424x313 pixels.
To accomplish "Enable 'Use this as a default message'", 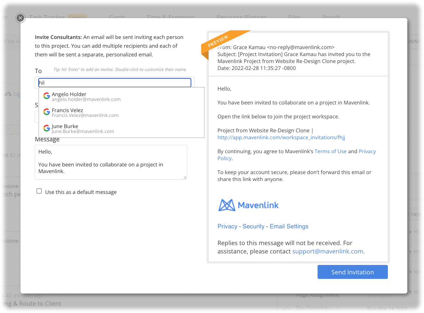I will click(39, 191).
